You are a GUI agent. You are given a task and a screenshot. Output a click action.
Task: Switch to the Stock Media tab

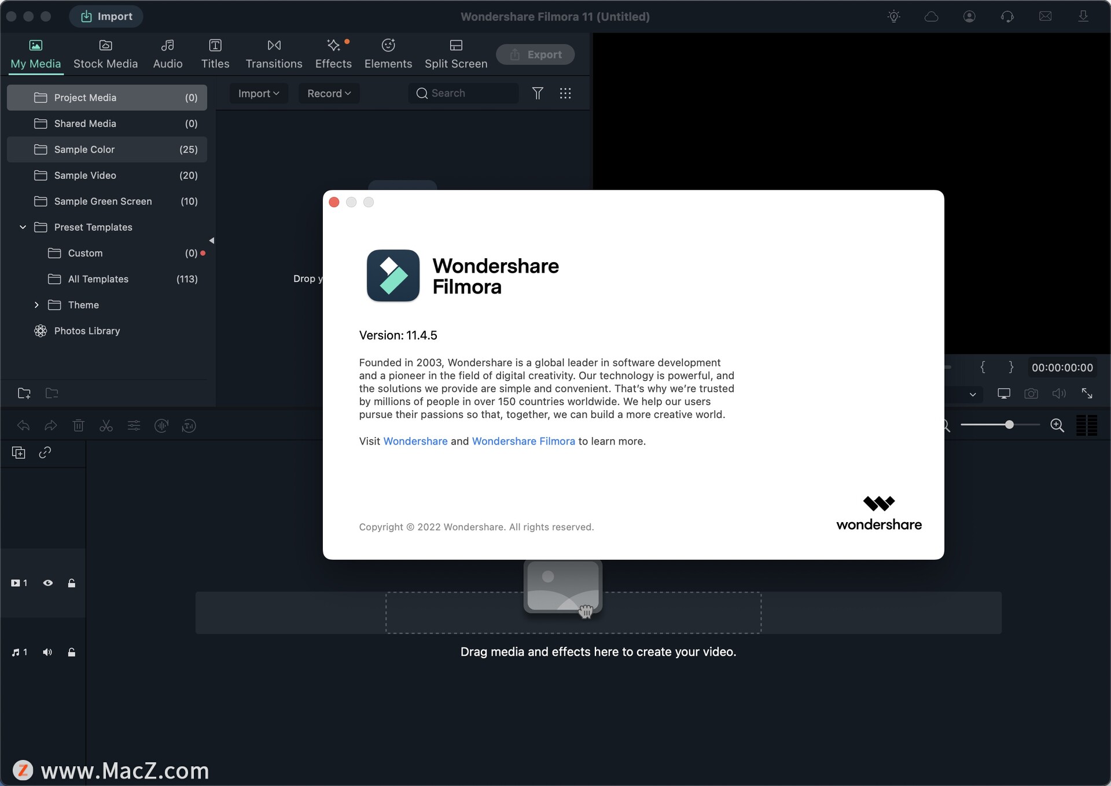coord(105,54)
